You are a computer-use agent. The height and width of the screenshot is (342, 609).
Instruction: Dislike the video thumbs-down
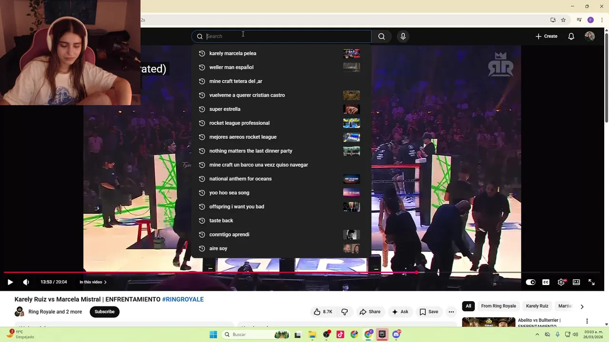[344, 312]
